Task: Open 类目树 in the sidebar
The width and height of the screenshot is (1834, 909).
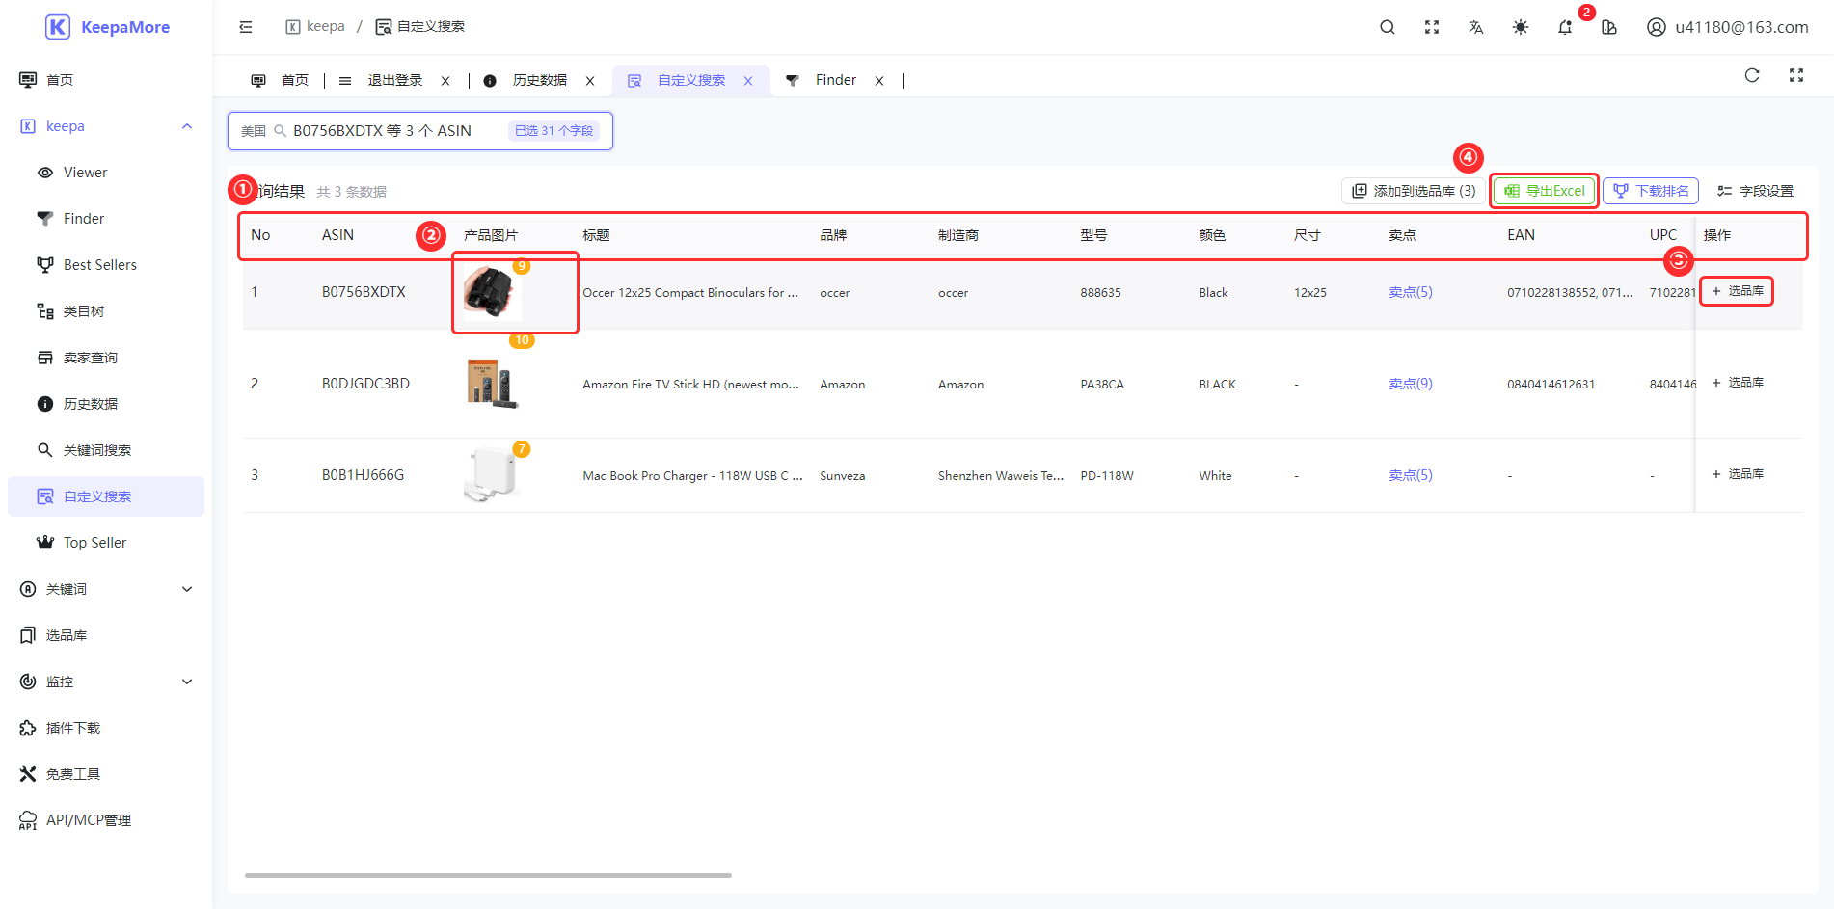Action: click(106, 311)
